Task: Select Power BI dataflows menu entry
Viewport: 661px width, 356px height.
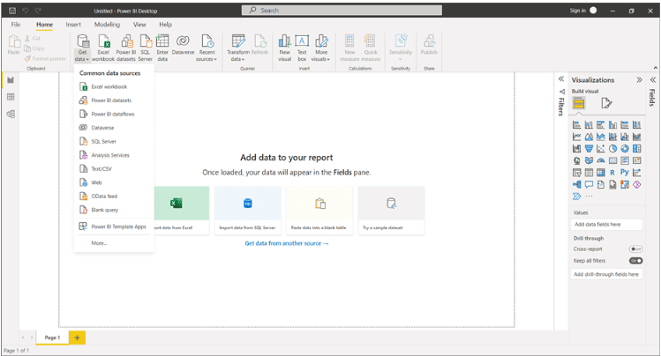Action: (x=113, y=114)
